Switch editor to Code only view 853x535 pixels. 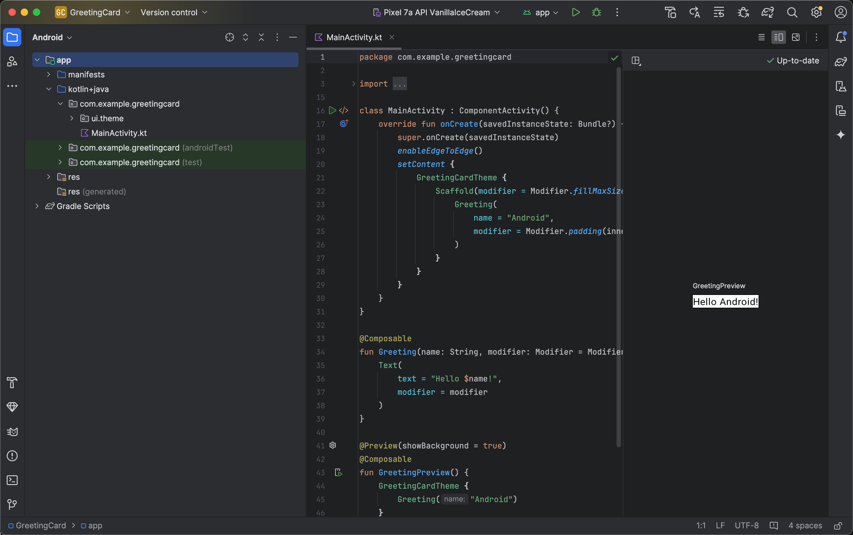(762, 37)
